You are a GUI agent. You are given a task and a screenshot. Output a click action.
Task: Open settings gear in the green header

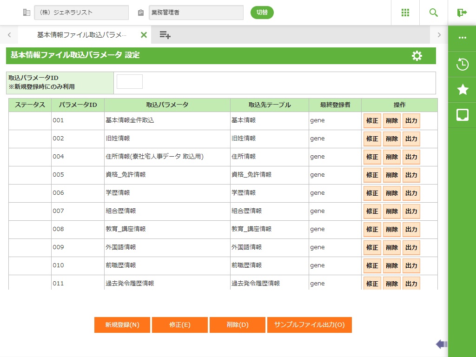pyautogui.click(x=417, y=56)
